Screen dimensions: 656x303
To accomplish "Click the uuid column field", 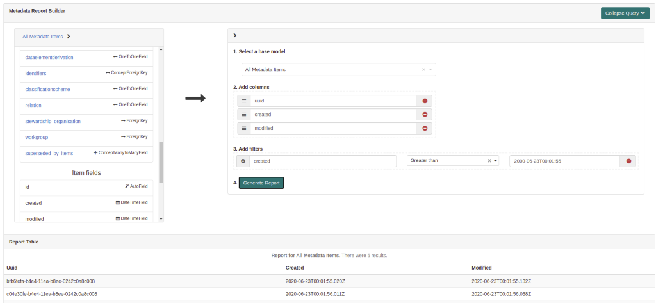I will pyautogui.click(x=333, y=101).
